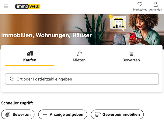Click the Bewerten quick access button
Viewport: 164px width, 127px height.
coord(18,114)
